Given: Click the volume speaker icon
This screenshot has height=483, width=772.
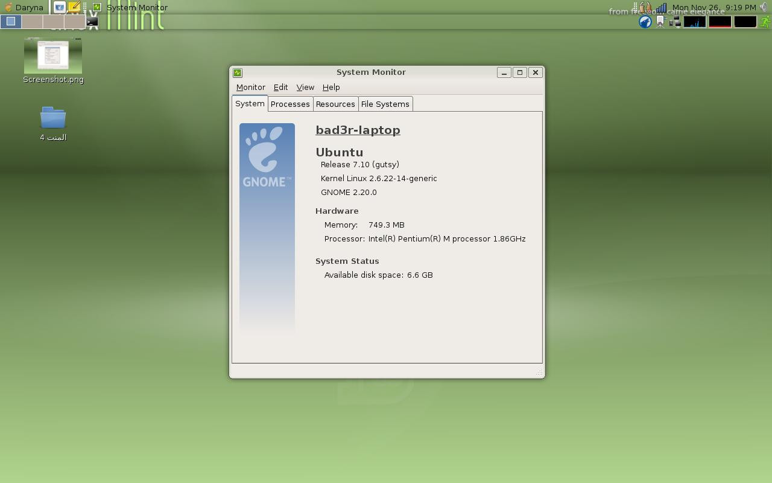Looking at the screenshot, I should pos(764,7).
